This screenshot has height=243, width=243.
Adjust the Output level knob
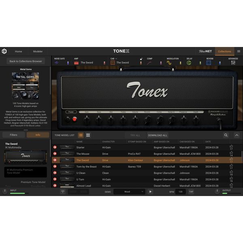[217, 191]
